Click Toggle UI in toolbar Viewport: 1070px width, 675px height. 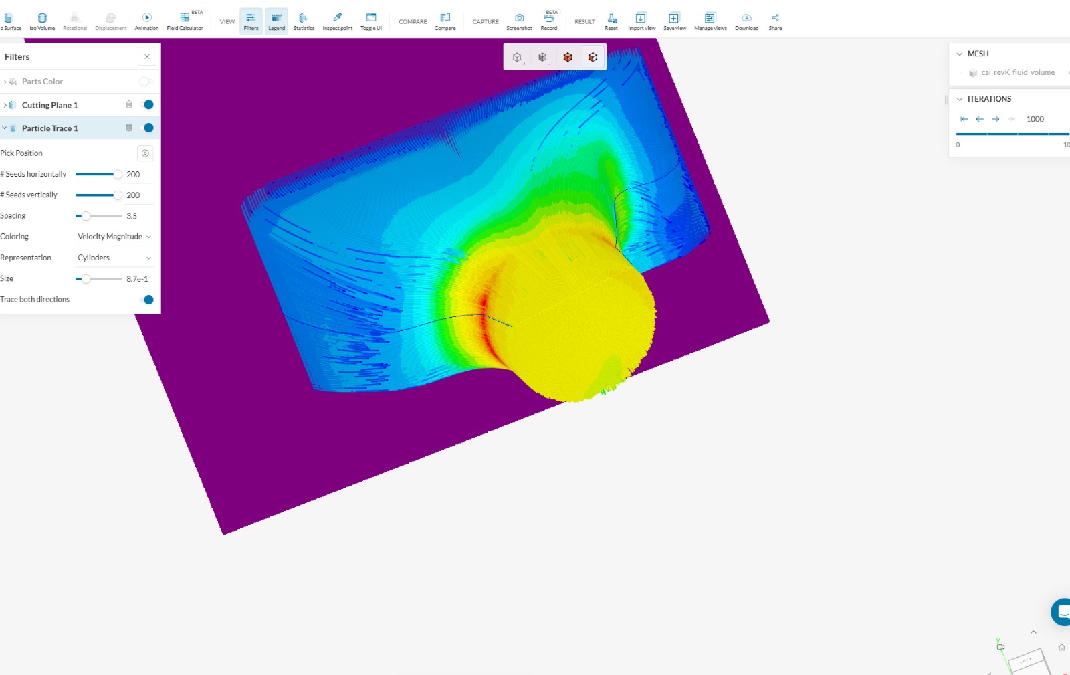[371, 21]
